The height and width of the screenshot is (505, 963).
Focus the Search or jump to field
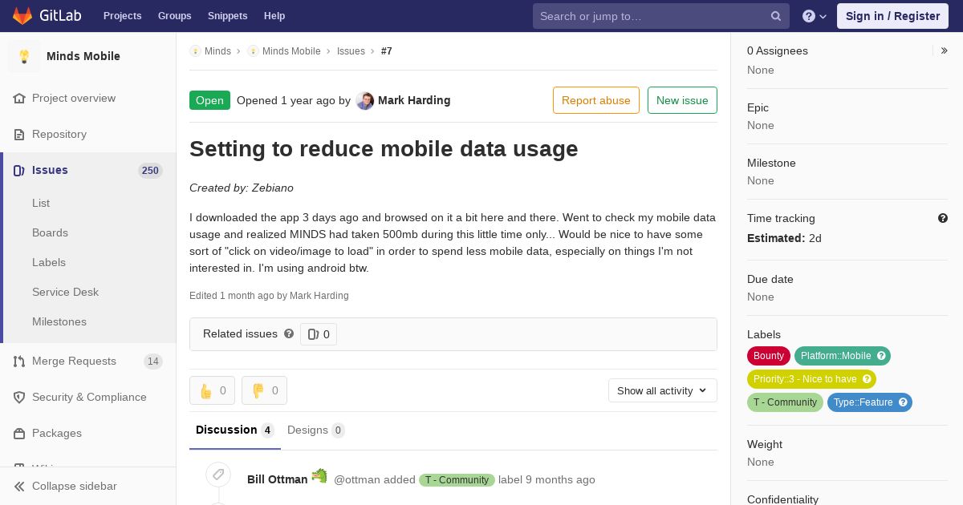pos(652,16)
